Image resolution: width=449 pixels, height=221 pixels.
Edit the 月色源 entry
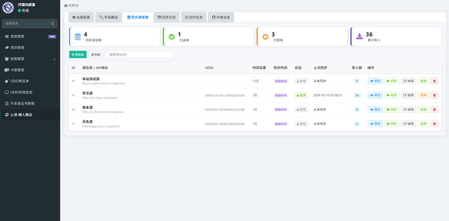coord(408,124)
